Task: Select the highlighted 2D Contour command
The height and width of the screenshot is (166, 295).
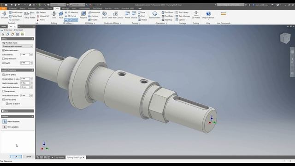Action: pos(71,20)
